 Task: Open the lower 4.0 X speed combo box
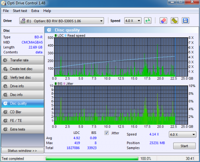pyautogui.click(x=182, y=134)
